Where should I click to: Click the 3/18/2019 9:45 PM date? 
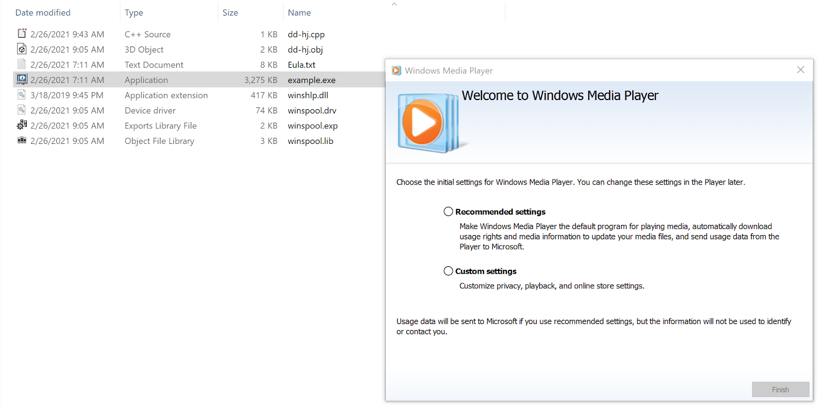coord(67,95)
